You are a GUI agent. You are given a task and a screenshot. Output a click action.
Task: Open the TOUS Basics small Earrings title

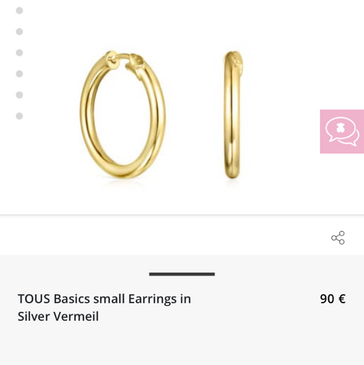(104, 308)
